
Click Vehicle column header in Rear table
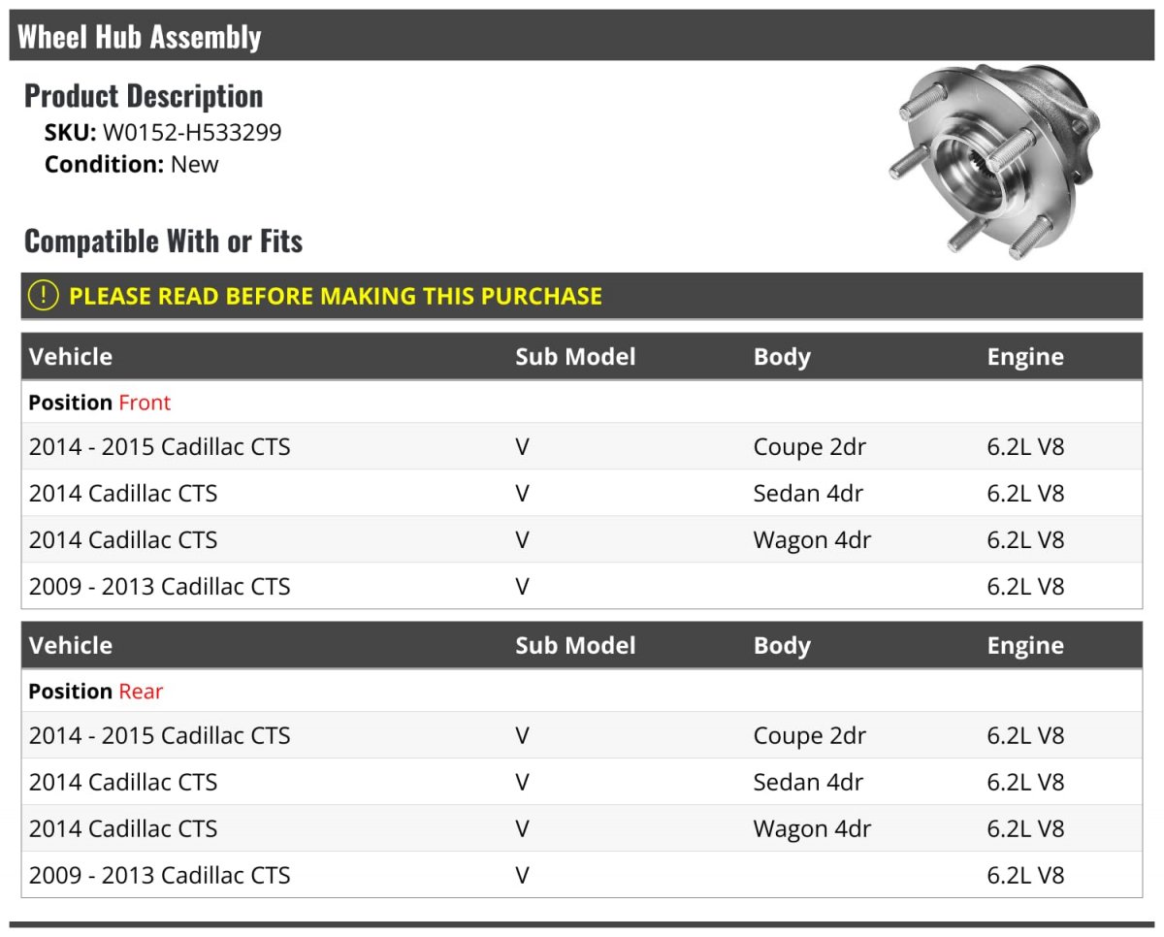(x=71, y=646)
